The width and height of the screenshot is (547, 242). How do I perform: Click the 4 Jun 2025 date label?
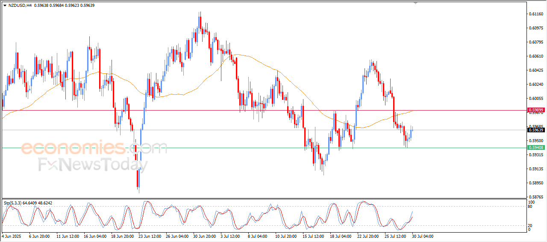(x=11, y=236)
